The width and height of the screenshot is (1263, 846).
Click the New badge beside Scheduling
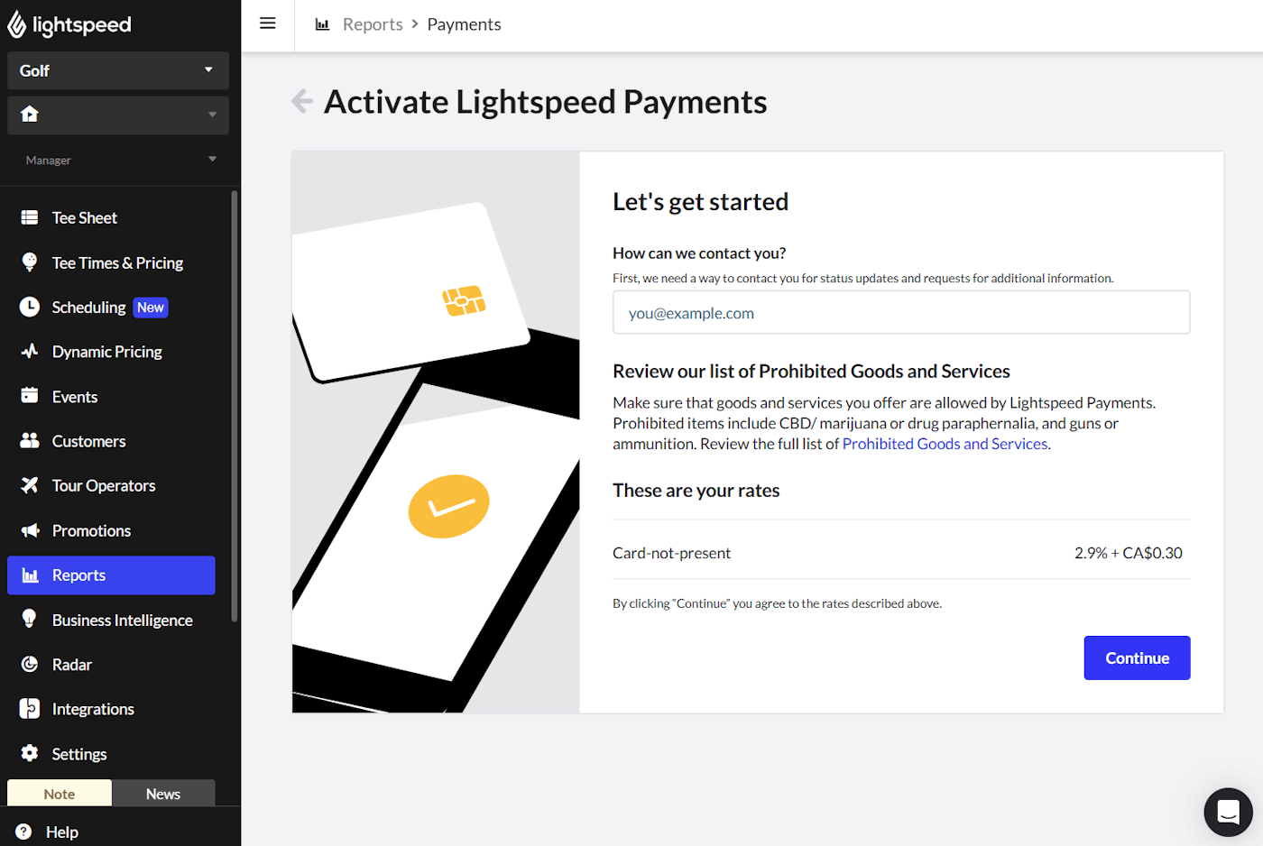(151, 308)
